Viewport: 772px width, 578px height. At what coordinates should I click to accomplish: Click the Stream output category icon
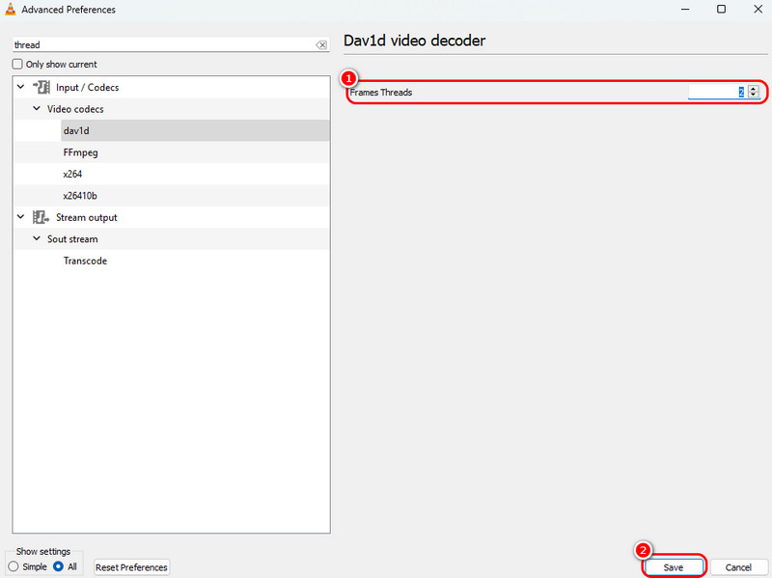tap(41, 218)
